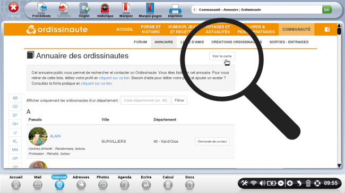Open the CRÉATIONS ORDISSINAUTES sub-tab
This screenshot has width=345, height=193.
pyautogui.click(x=237, y=42)
